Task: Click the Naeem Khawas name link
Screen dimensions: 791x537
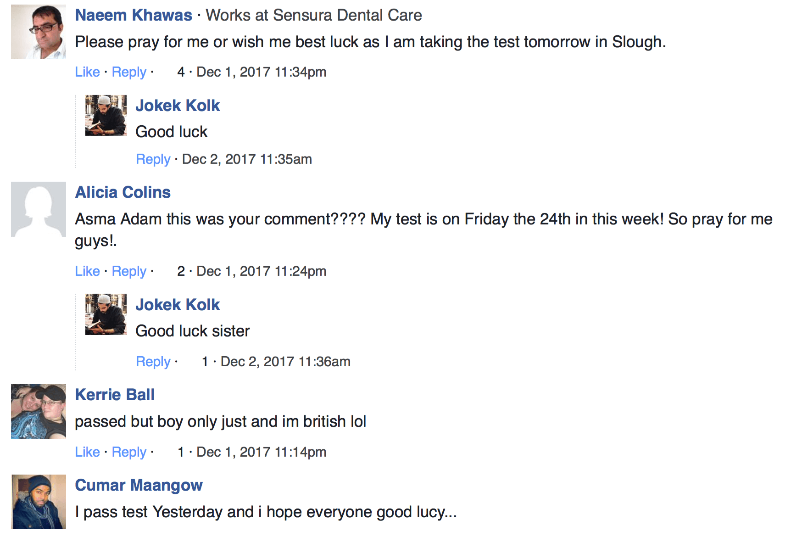Action: pos(134,15)
